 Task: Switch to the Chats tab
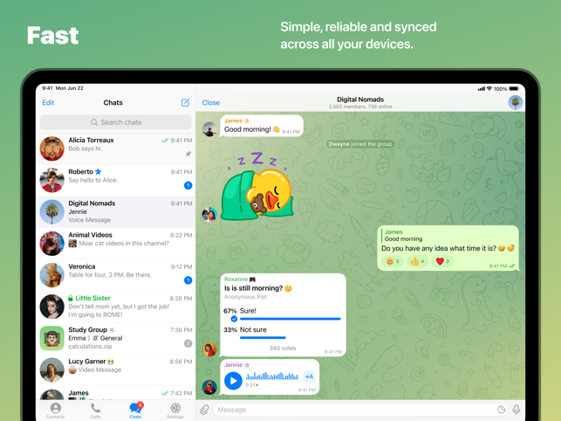(x=135, y=411)
